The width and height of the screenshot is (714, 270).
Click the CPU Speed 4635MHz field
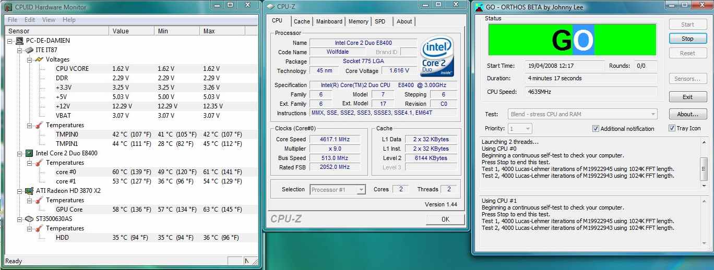tap(591, 92)
